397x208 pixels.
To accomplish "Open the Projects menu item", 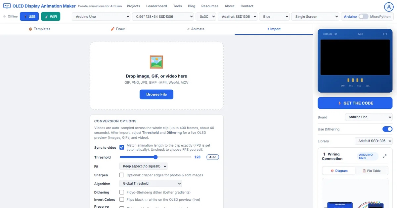I will [133, 6].
